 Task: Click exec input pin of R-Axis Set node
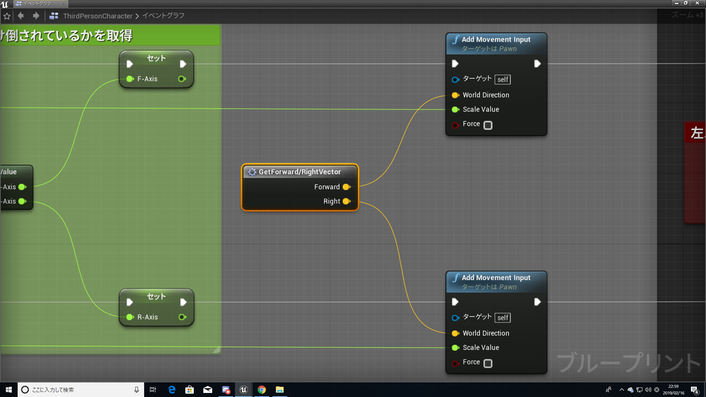(x=130, y=302)
